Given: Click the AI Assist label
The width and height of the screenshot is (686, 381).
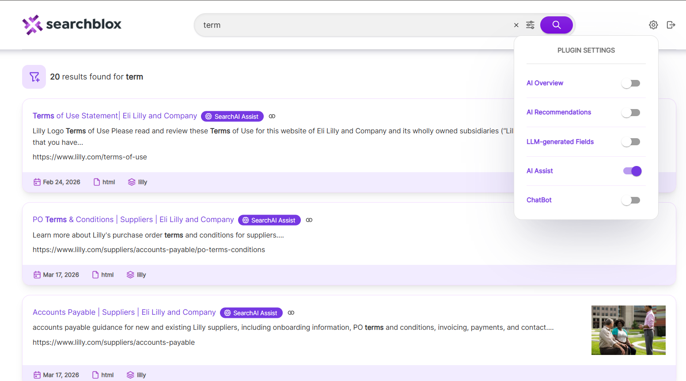Looking at the screenshot, I should 539,171.
